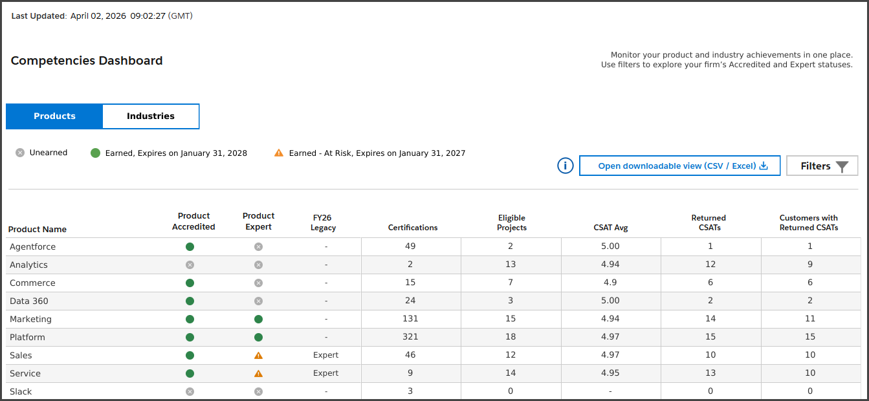Select the Platform product name

[27, 337]
